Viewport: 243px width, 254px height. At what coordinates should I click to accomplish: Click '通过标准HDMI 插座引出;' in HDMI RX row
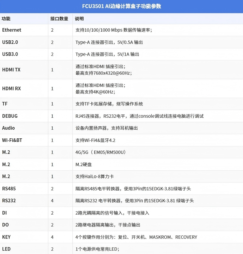coord(100,85)
